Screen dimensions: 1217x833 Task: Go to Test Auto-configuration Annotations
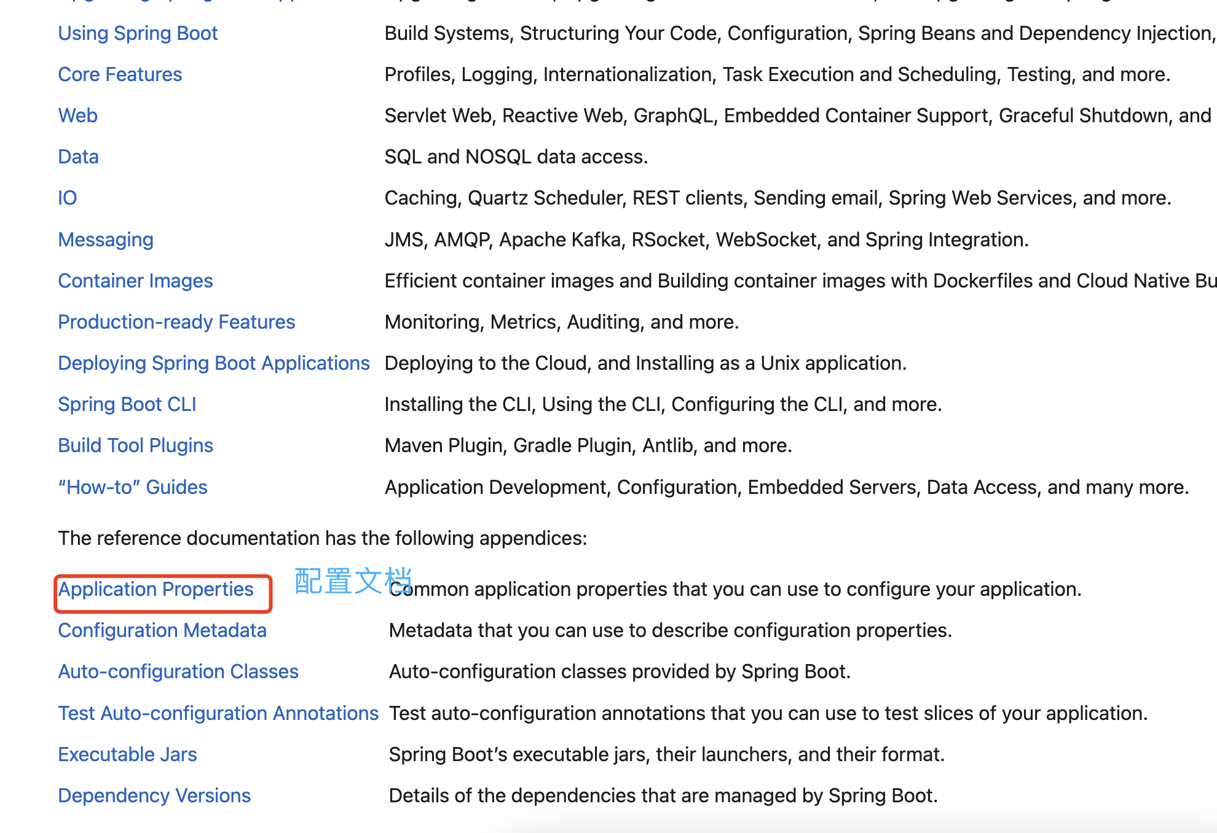pos(218,713)
